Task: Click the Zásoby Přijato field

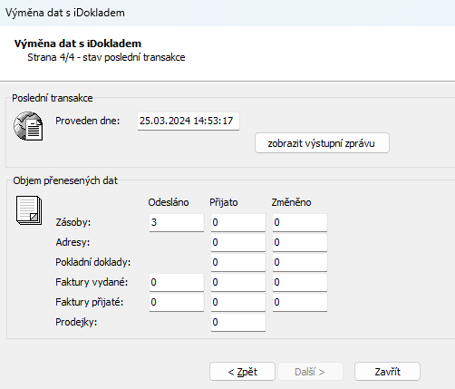Action: pos(238,223)
